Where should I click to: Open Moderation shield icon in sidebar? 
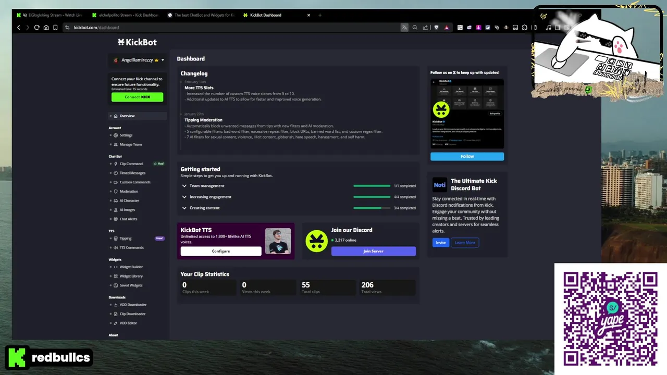coord(116,191)
